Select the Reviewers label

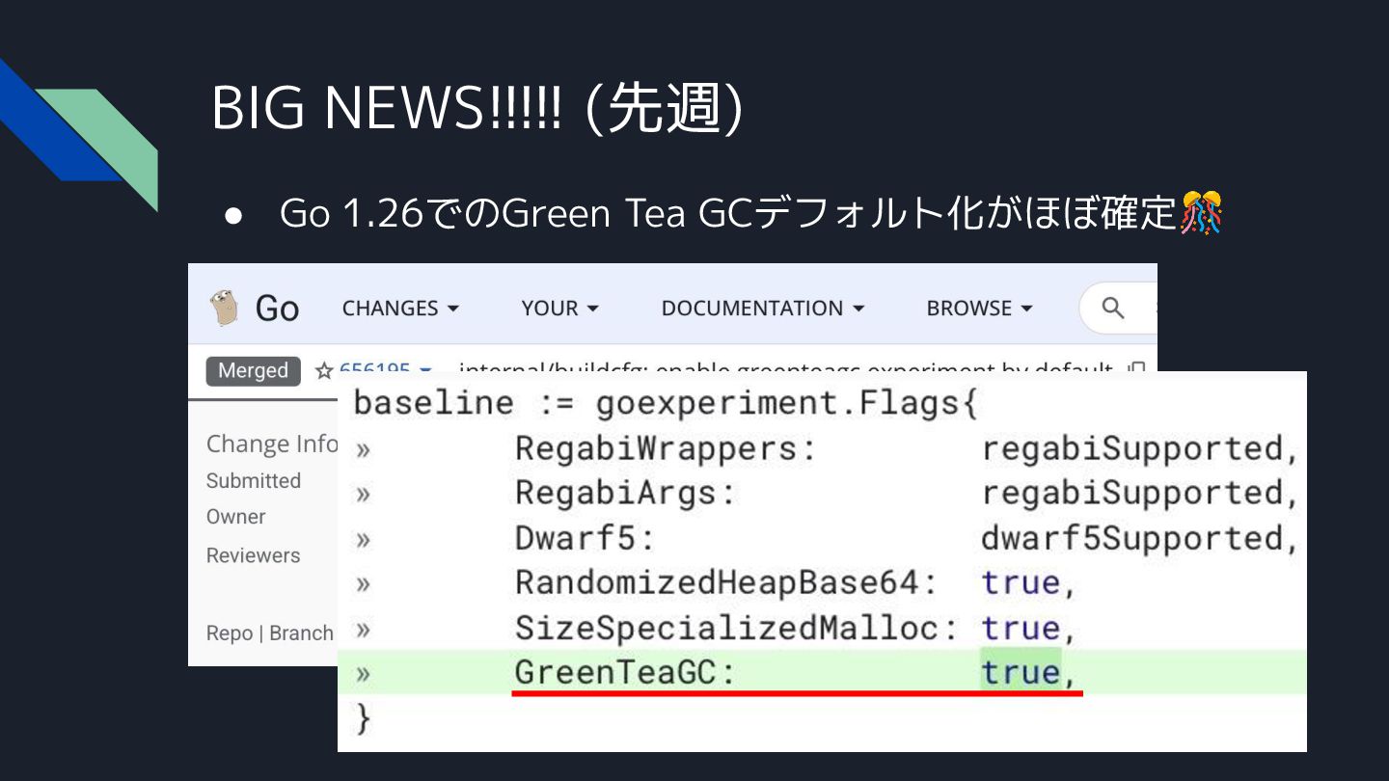[253, 555]
